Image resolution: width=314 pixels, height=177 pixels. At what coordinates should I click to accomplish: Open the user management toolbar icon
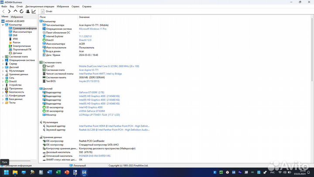27,11
